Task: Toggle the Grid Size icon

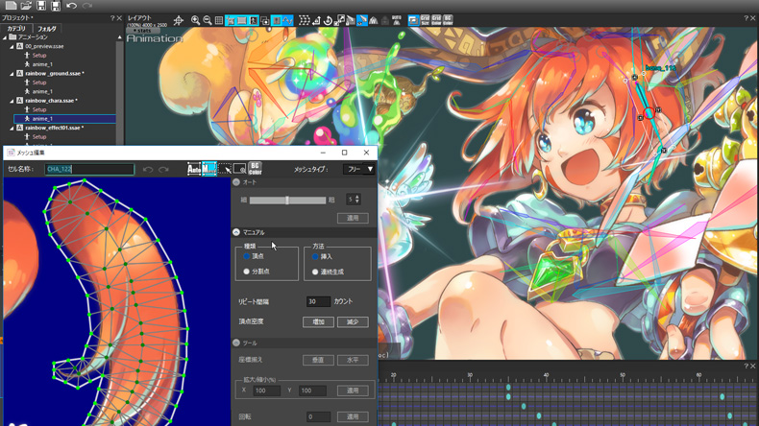Action: click(425, 20)
